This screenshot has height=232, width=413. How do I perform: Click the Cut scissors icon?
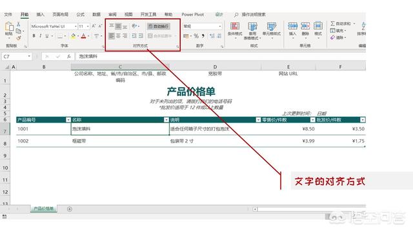click(19, 24)
